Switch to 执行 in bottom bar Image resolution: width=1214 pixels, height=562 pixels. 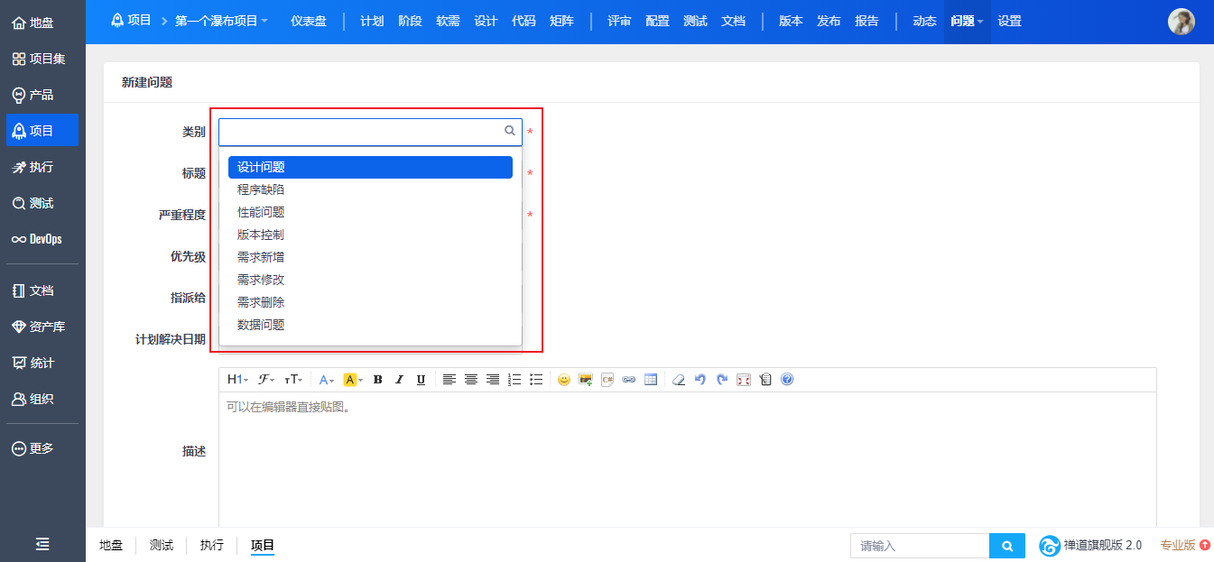(x=212, y=545)
